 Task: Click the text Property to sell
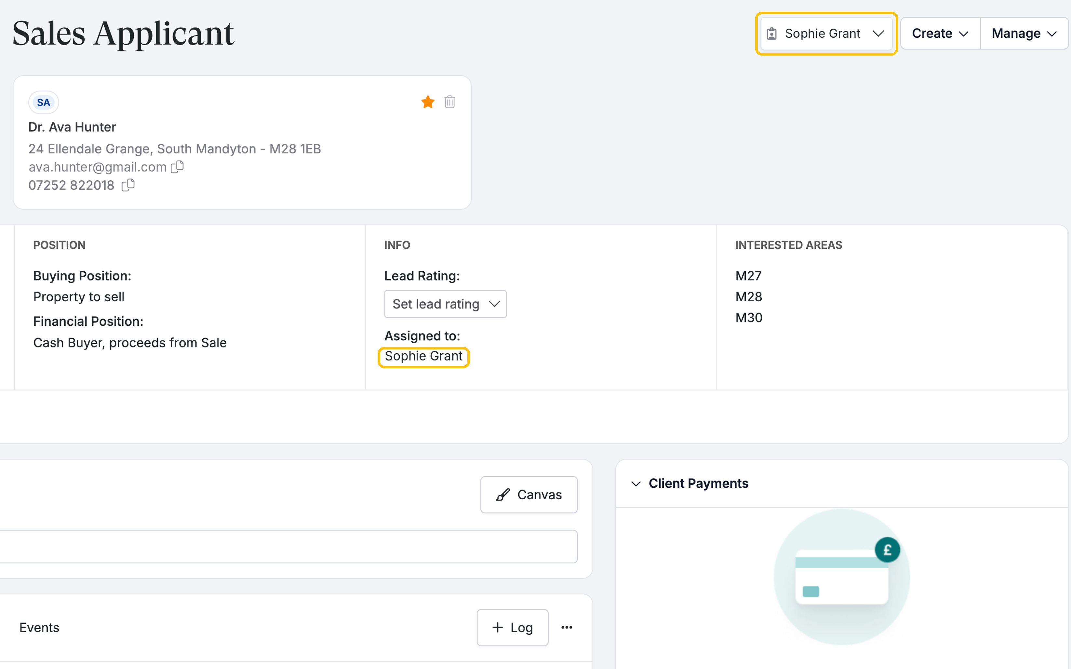pos(79,297)
